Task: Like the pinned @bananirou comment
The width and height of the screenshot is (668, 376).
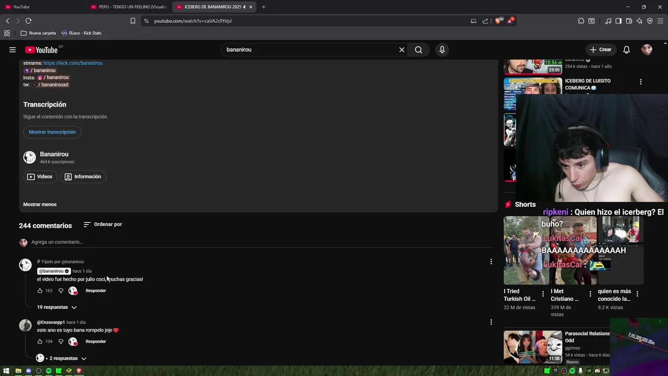Action: (x=40, y=291)
